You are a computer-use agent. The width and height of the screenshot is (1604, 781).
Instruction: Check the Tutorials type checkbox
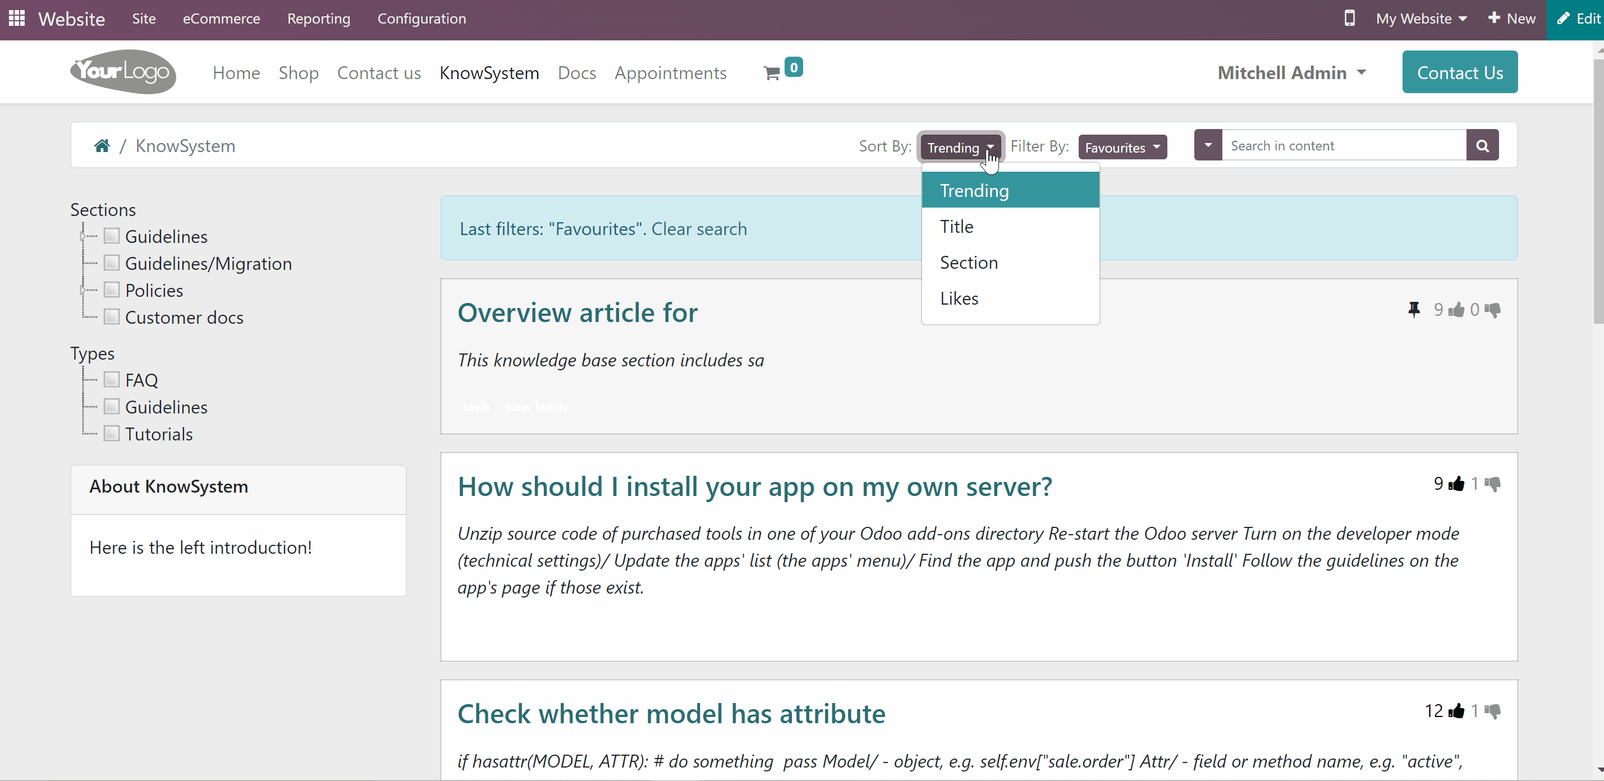[112, 433]
